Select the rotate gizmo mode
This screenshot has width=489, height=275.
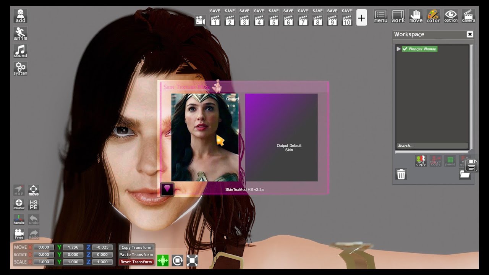(178, 260)
